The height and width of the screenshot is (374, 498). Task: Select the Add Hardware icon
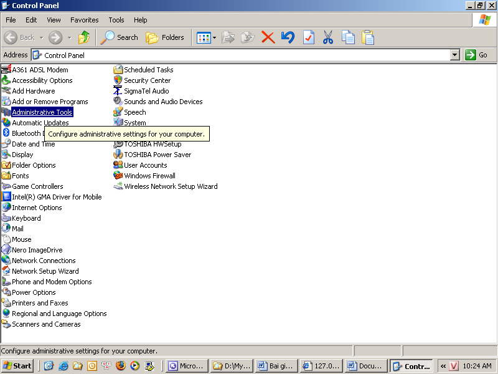tap(6, 90)
